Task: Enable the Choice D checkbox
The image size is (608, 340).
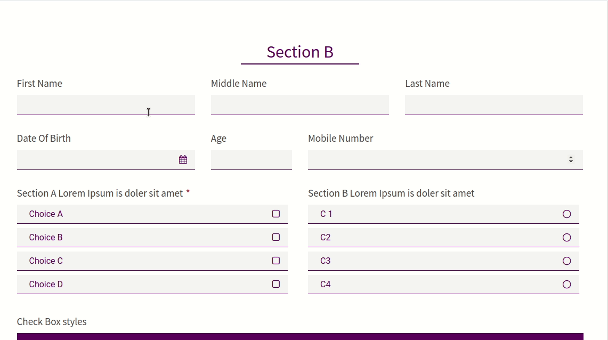Action: click(x=275, y=284)
